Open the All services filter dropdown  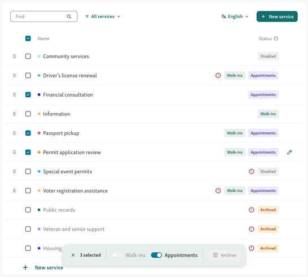103,16
